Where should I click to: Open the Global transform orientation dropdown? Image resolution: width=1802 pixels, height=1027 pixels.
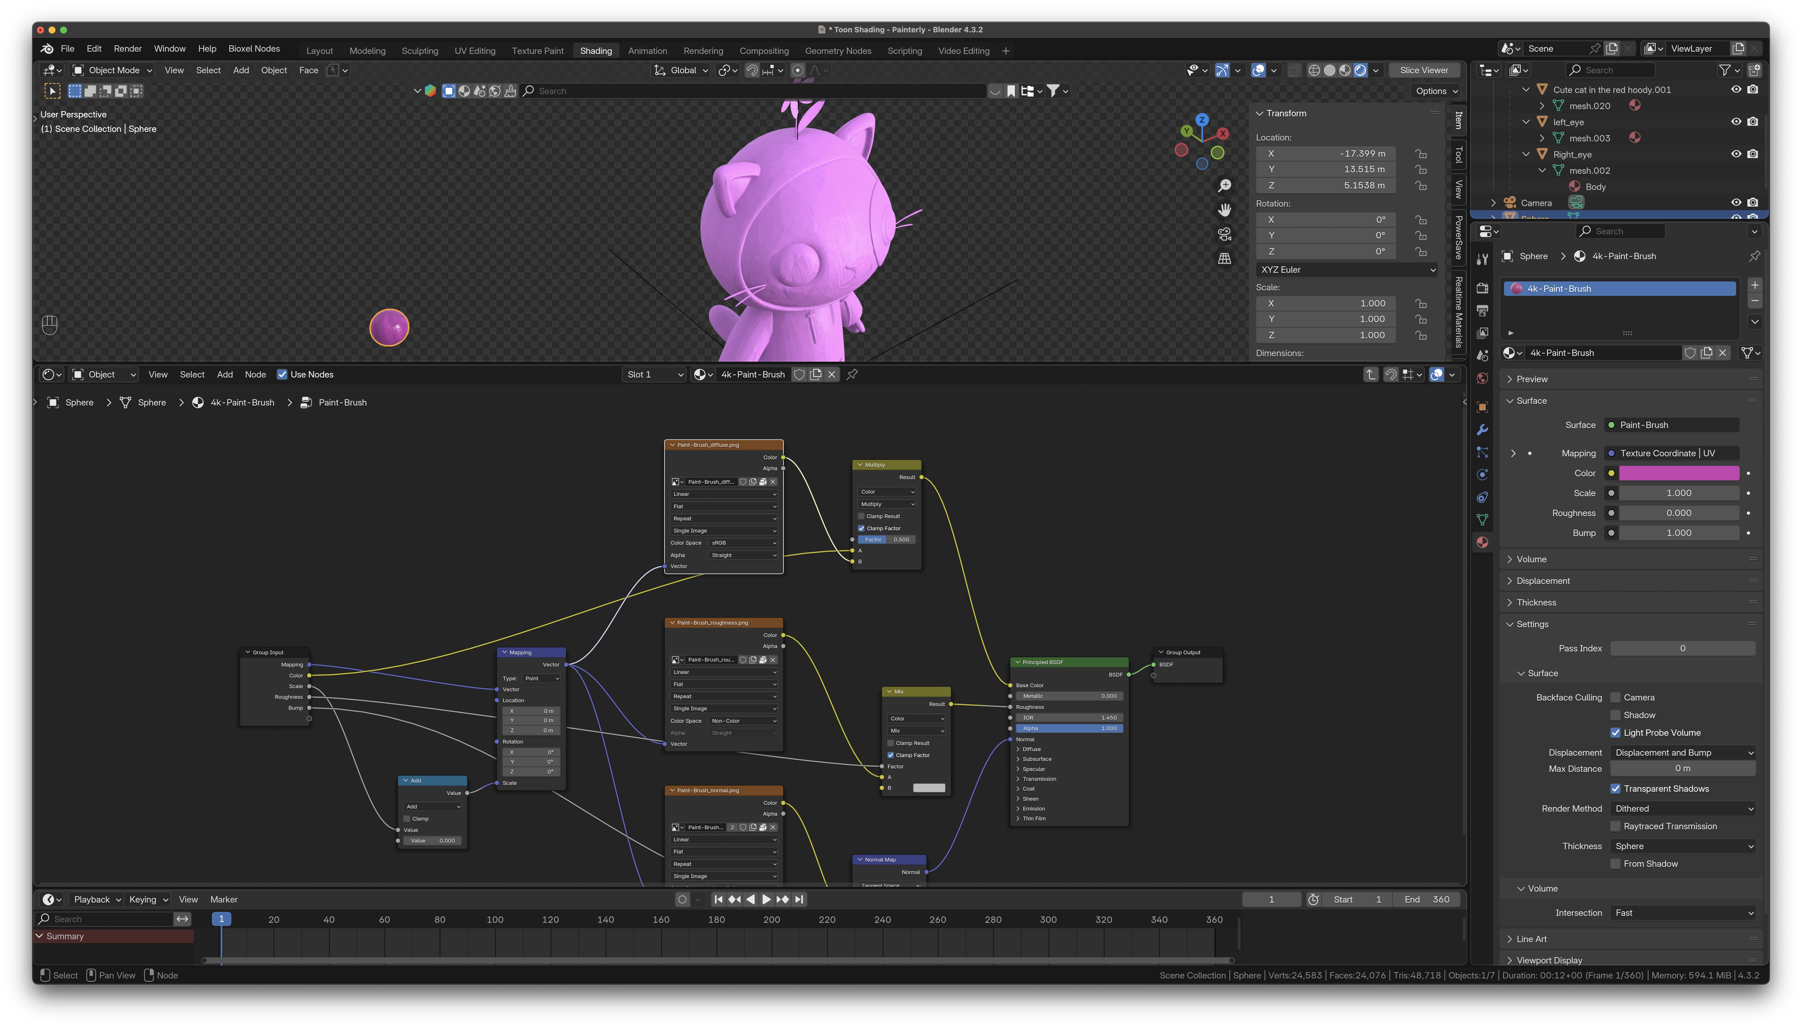pos(681,70)
